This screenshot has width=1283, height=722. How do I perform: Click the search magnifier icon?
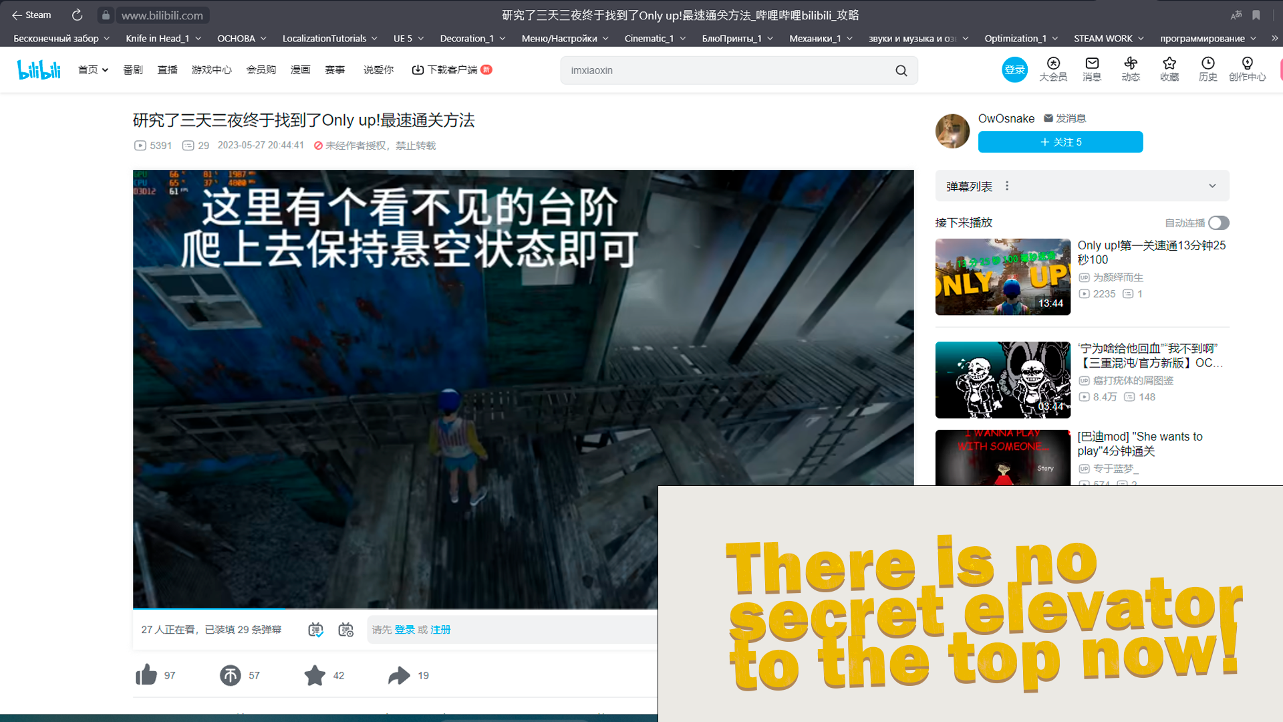901,70
